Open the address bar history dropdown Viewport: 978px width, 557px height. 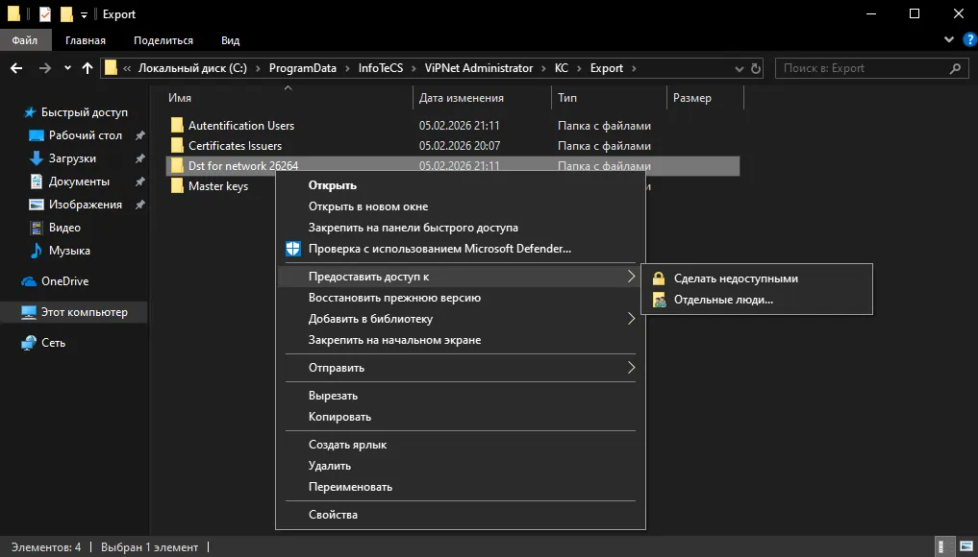pyautogui.click(x=740, y=68)
